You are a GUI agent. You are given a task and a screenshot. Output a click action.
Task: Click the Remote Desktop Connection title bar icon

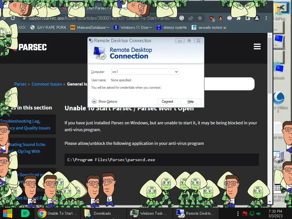click(91, 40)
